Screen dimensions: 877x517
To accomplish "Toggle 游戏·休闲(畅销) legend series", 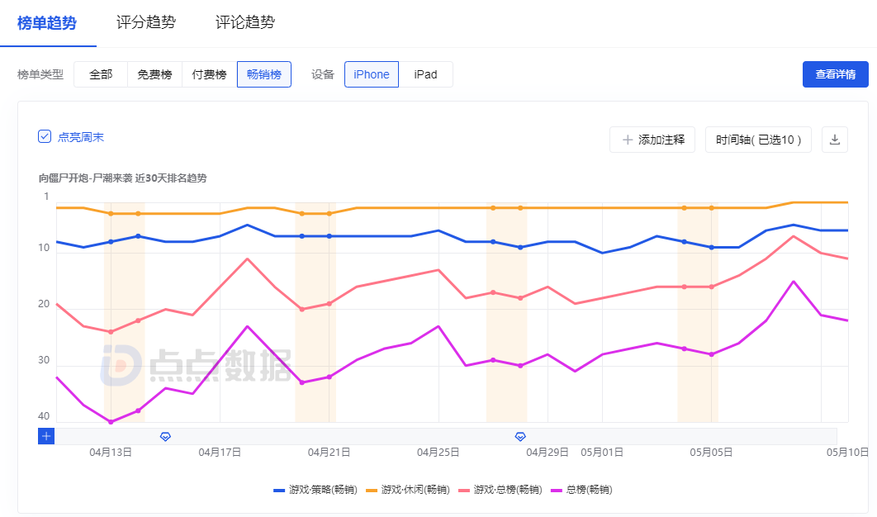I will coord(408,490).
